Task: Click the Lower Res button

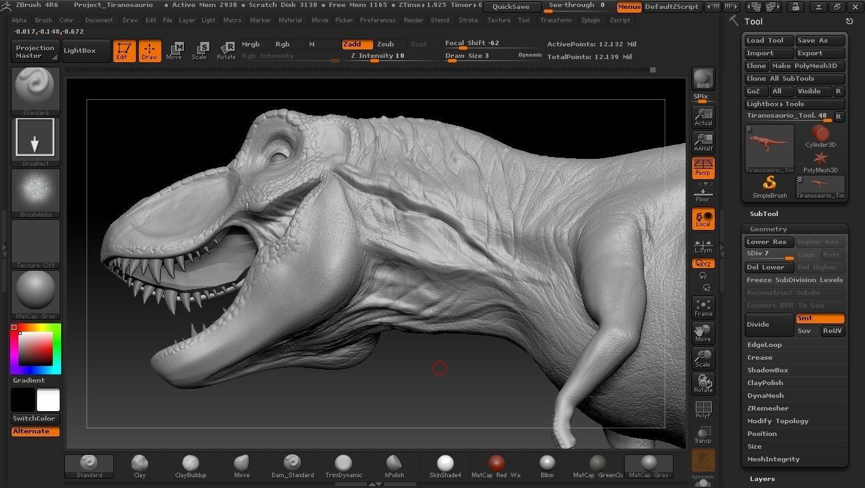Action: [x=769, y=242]
